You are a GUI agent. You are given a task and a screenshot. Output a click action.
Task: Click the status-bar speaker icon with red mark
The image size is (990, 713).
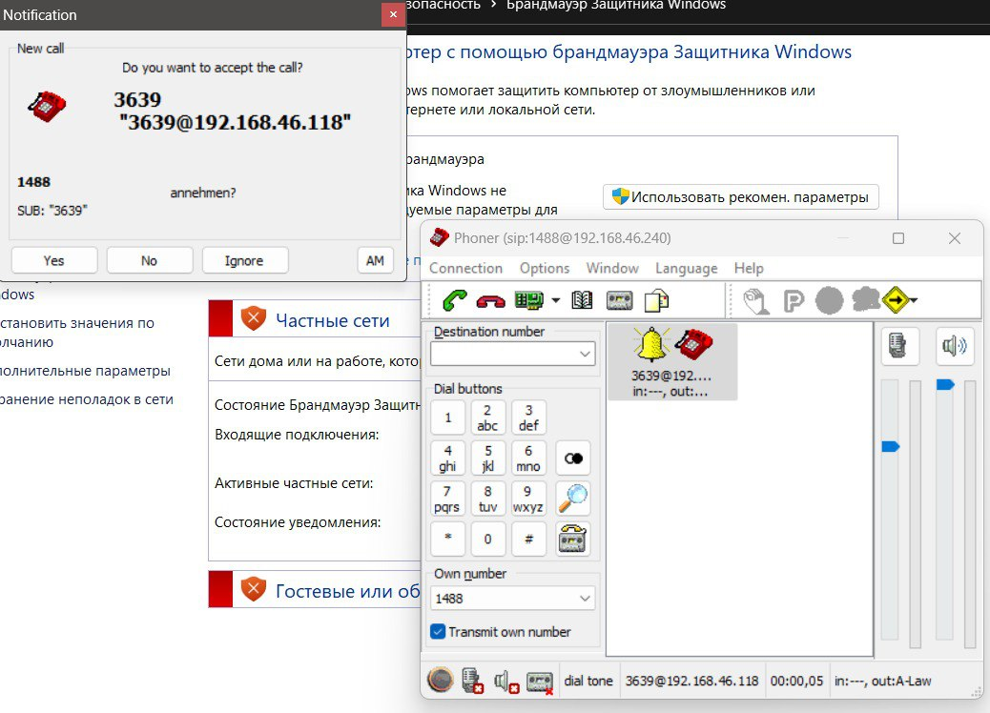[x=506, y=682]
